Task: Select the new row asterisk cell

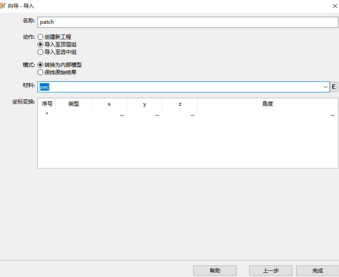Action: click(x=47, y=114)
